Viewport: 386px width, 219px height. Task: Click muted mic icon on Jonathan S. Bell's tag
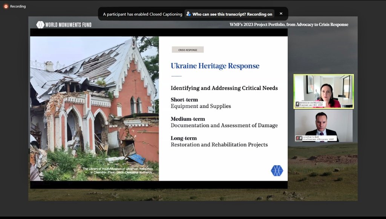(x=297, y=138)
